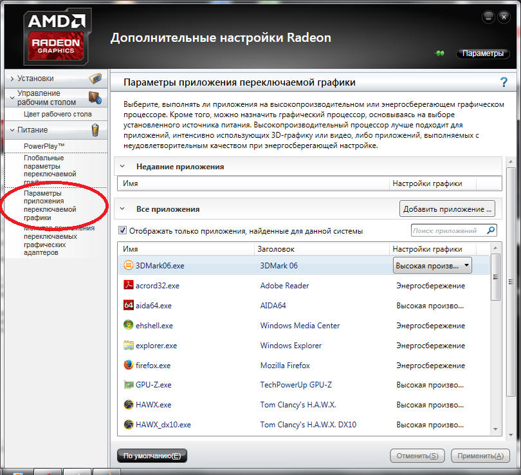The height and width of the screenshot is (475, 521).
Task: Click the Windows Media Center title
Action: tap(300, 326)
